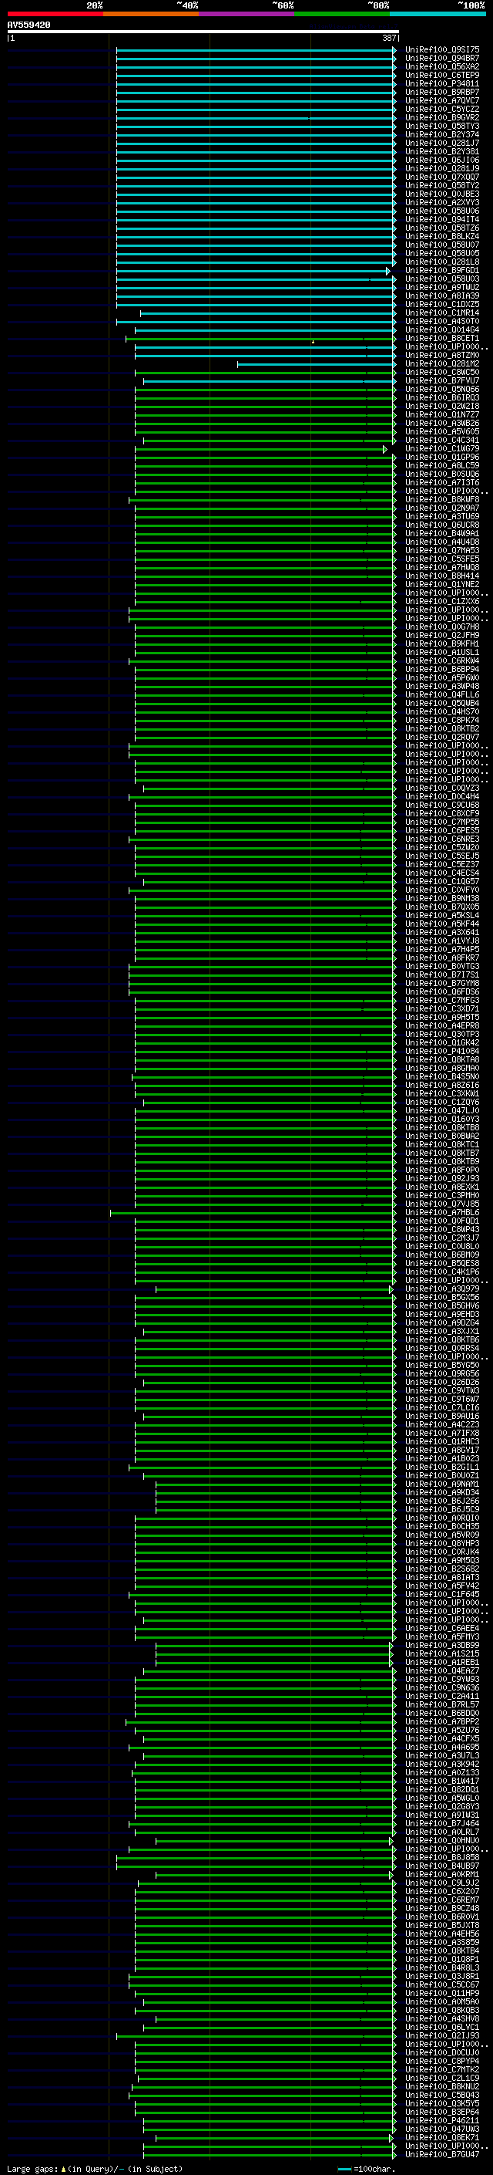Select the label UniRef100_B2Y374
The width and height of the screenshot is (493, 2175).
[x=442, y=134]
